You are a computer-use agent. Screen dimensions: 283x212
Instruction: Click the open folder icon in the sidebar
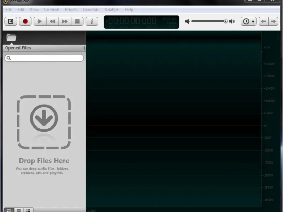pos(11,37)
